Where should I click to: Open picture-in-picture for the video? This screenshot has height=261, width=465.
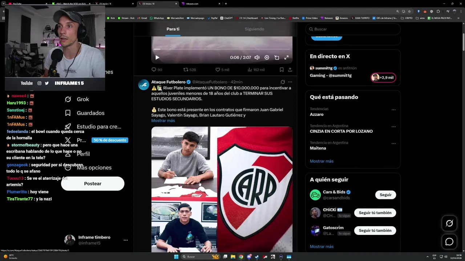click(x=276, y=57)
